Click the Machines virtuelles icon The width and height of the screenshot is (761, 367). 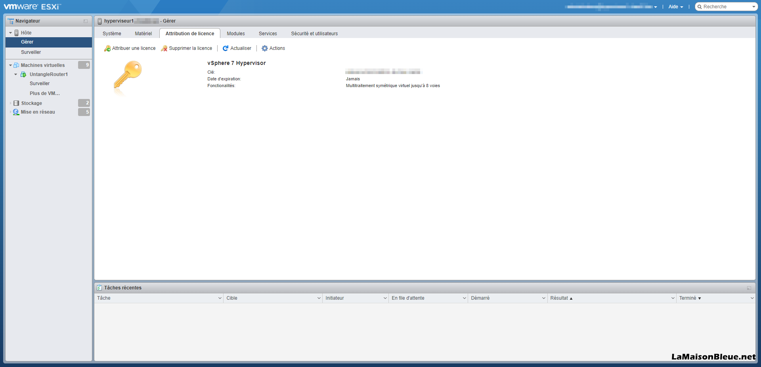click(x=16, y=65)
